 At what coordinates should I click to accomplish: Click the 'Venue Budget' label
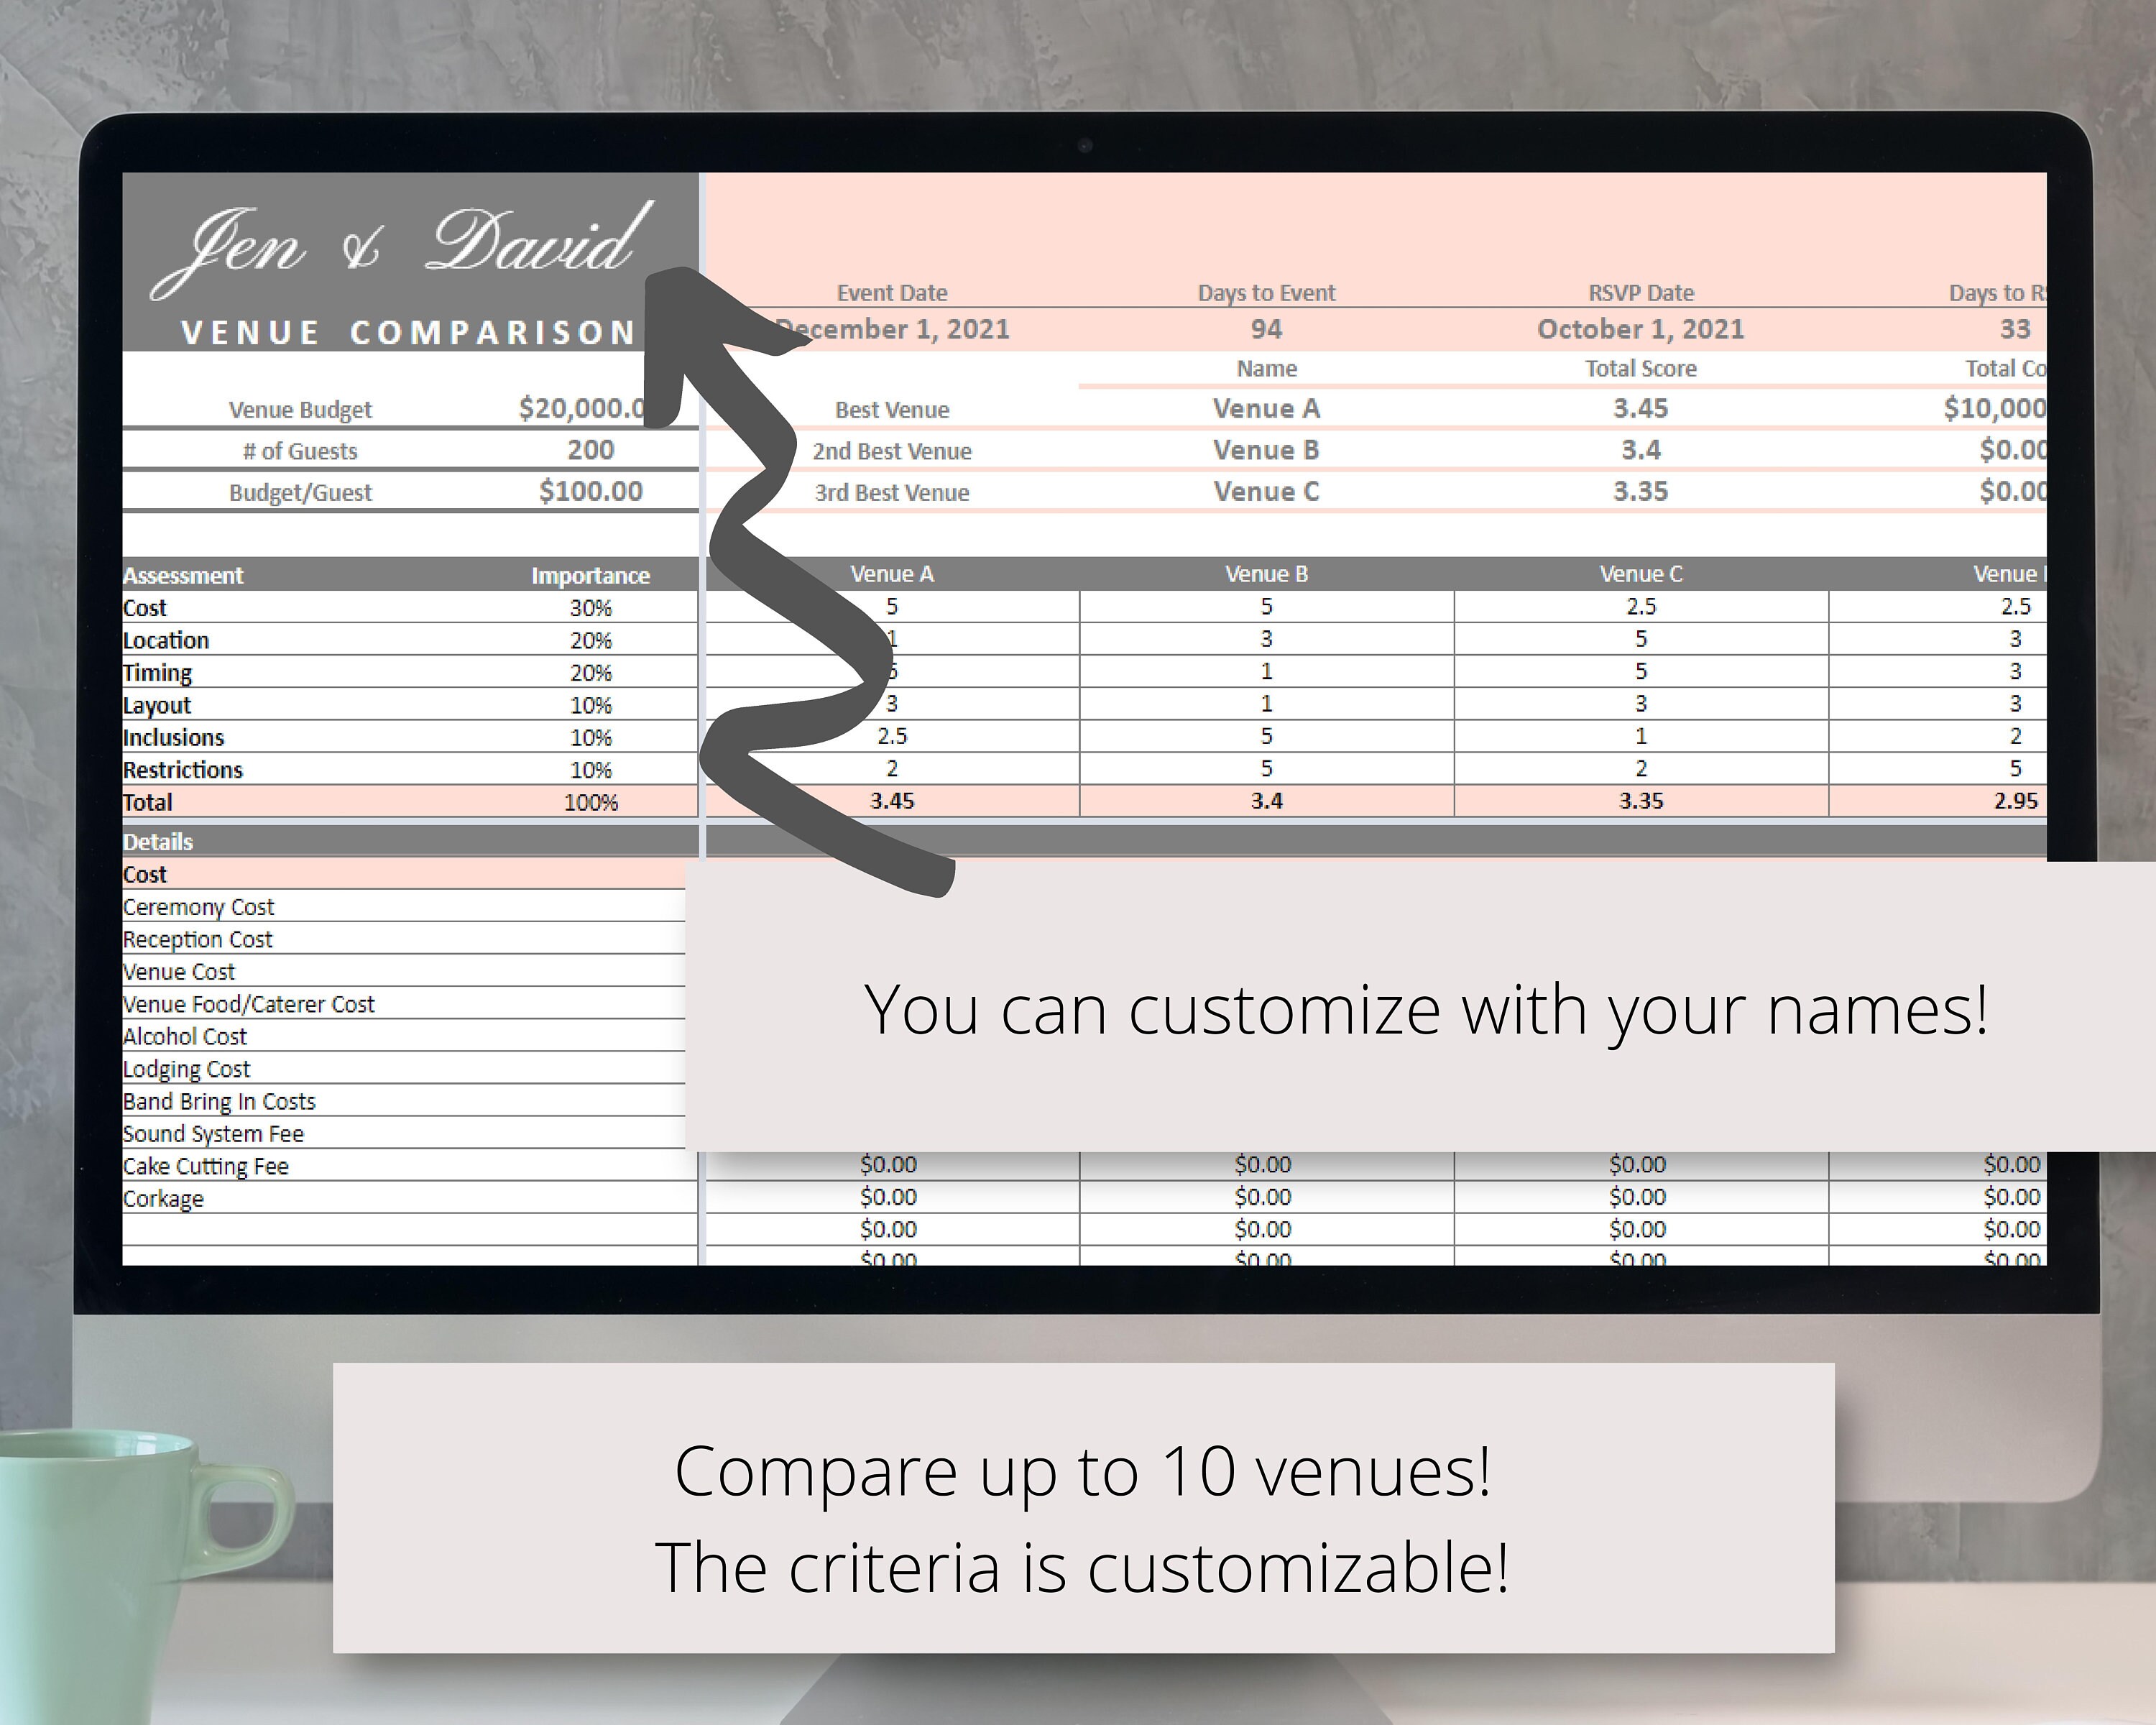(x=300, y=410)
